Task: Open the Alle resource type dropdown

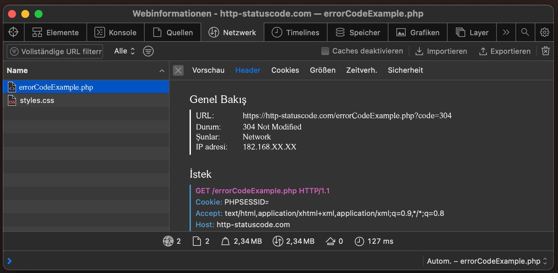Action: tap(124, 51)
